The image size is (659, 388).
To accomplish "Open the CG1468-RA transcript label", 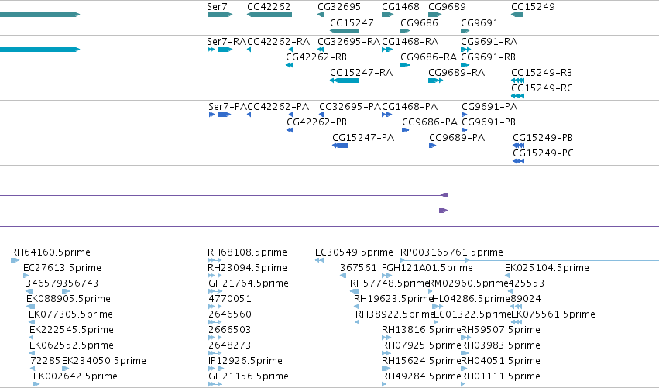I will point(410,42).
